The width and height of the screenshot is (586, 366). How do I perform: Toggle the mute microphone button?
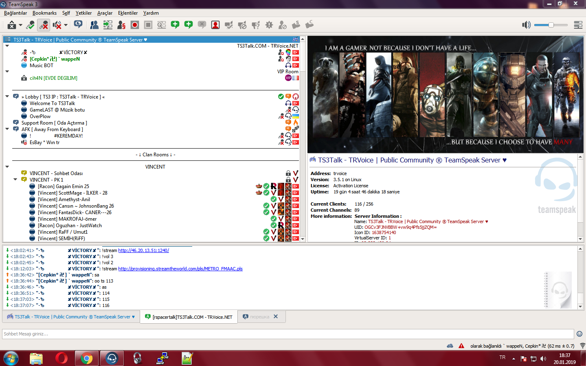(x=44, y=25)
